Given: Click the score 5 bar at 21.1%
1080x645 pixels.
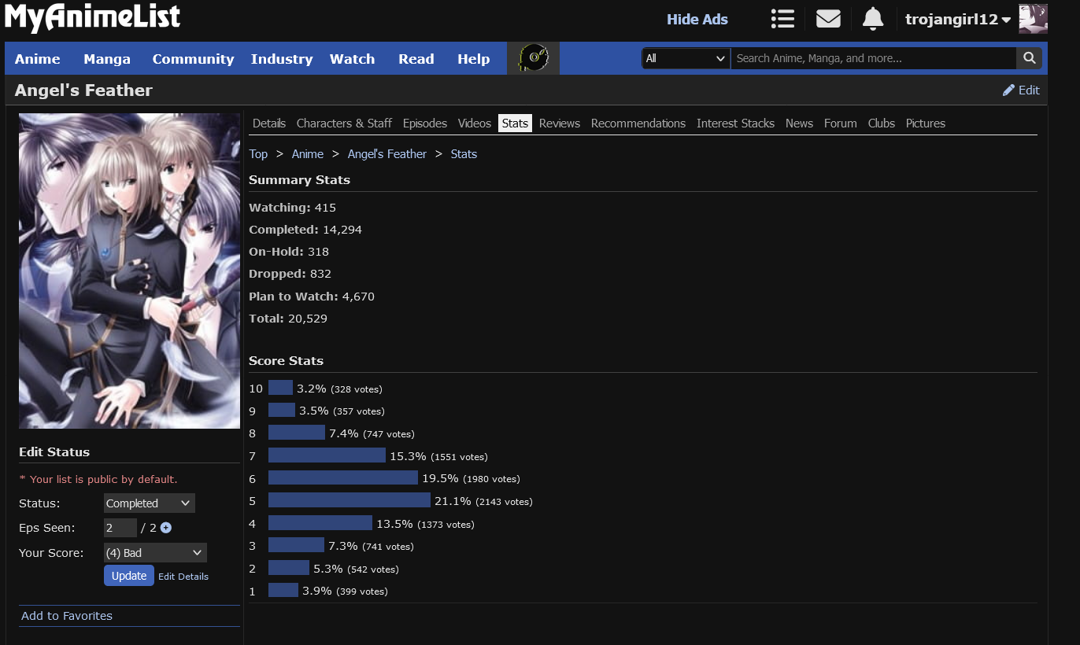Looking at the screenshot, I should [x=350, y=501].
